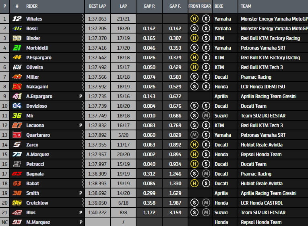
Task: Click the GAP P. column header
Action: [149, 6]
